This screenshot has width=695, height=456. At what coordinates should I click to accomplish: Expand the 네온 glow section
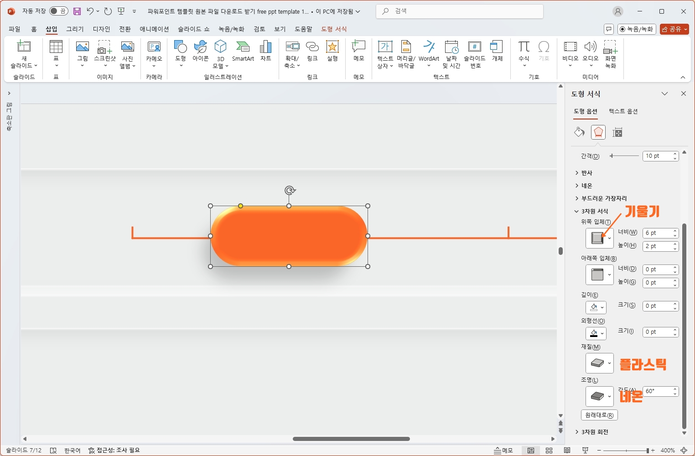pyautogui.click(x=584, y=186)
